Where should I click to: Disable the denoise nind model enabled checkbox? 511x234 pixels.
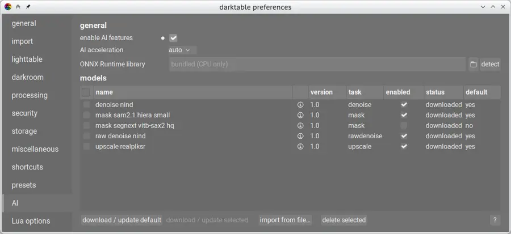404,105
